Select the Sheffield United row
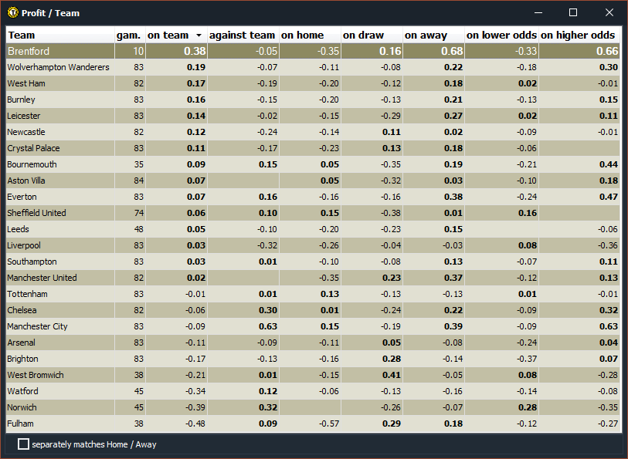Viewport: 628px width, 459px height. click(36, 213)
